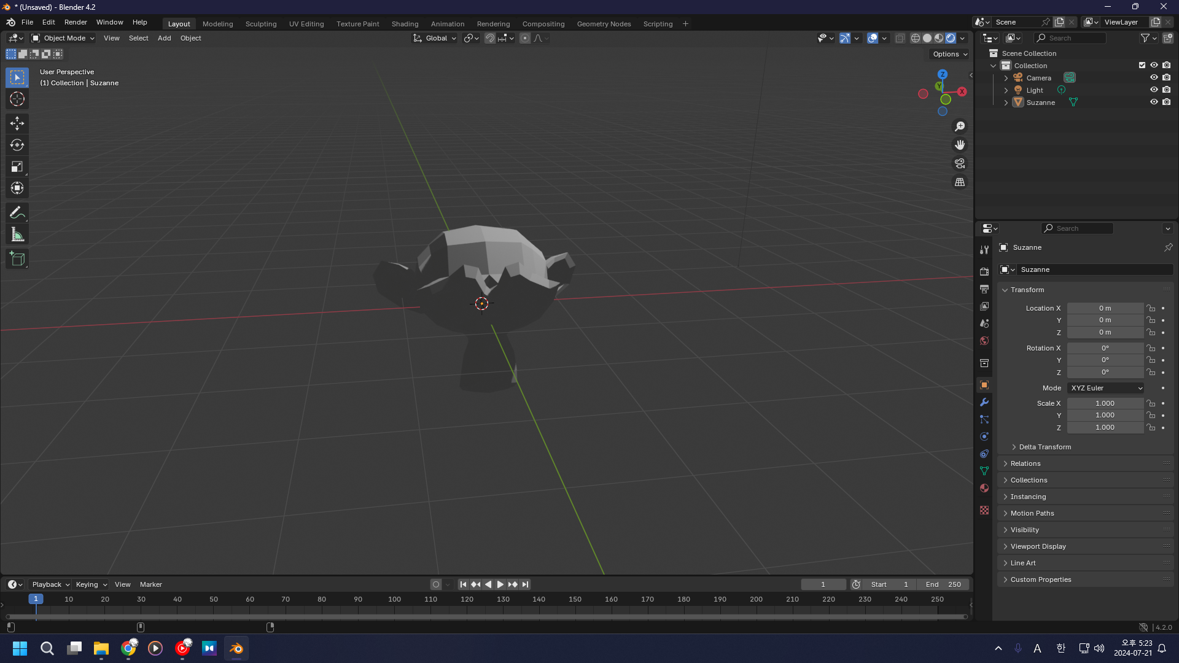
Task: Click the End frame 250 field
Action: coord(943,584)
